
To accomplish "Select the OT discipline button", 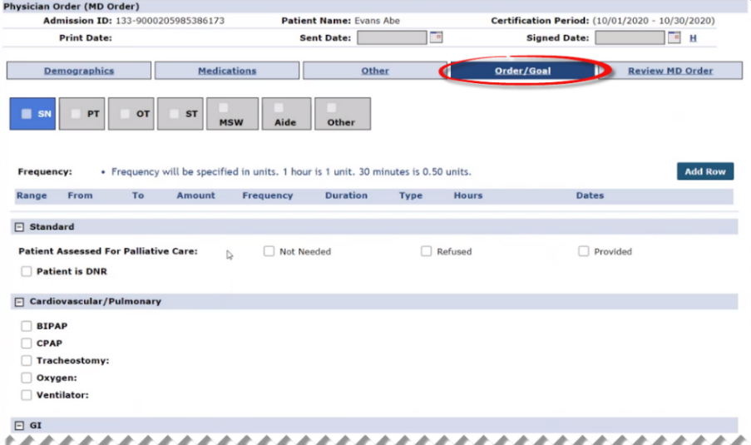I will tap(131, 114).
